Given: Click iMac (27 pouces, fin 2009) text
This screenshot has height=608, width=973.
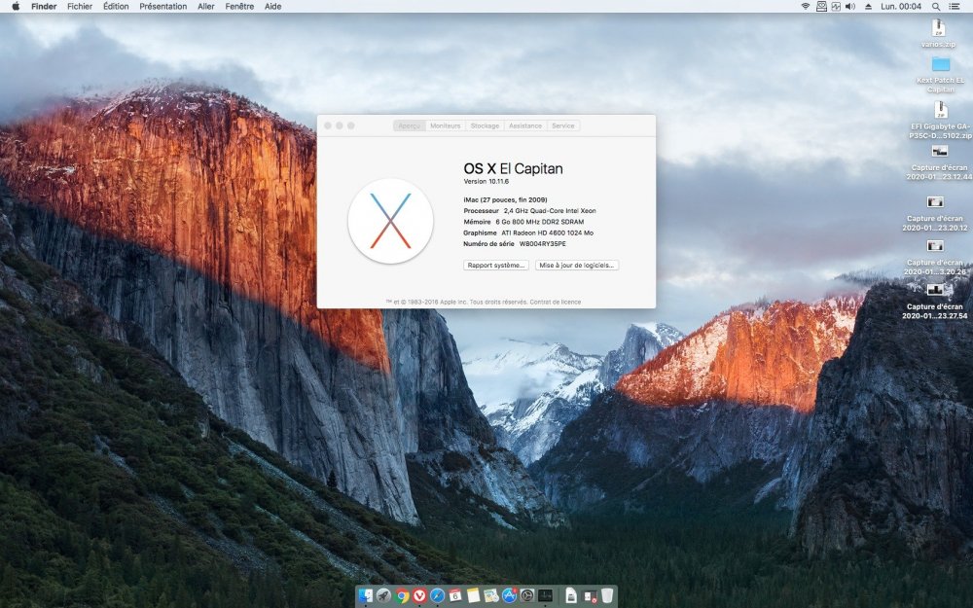Looking at the screenshot, I should click(x=505, y=199).
